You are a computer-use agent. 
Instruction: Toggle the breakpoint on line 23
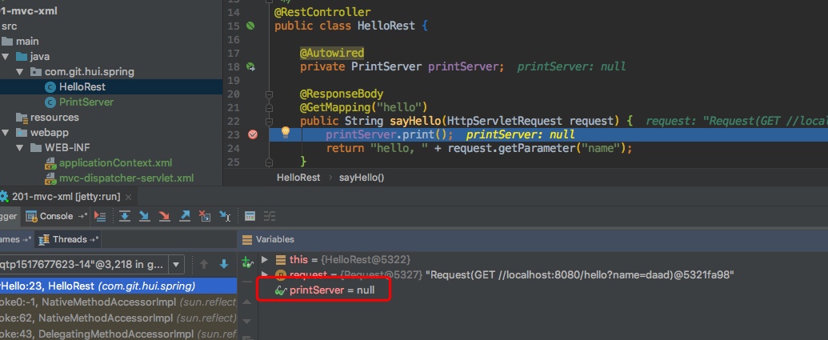pos(253,134)
